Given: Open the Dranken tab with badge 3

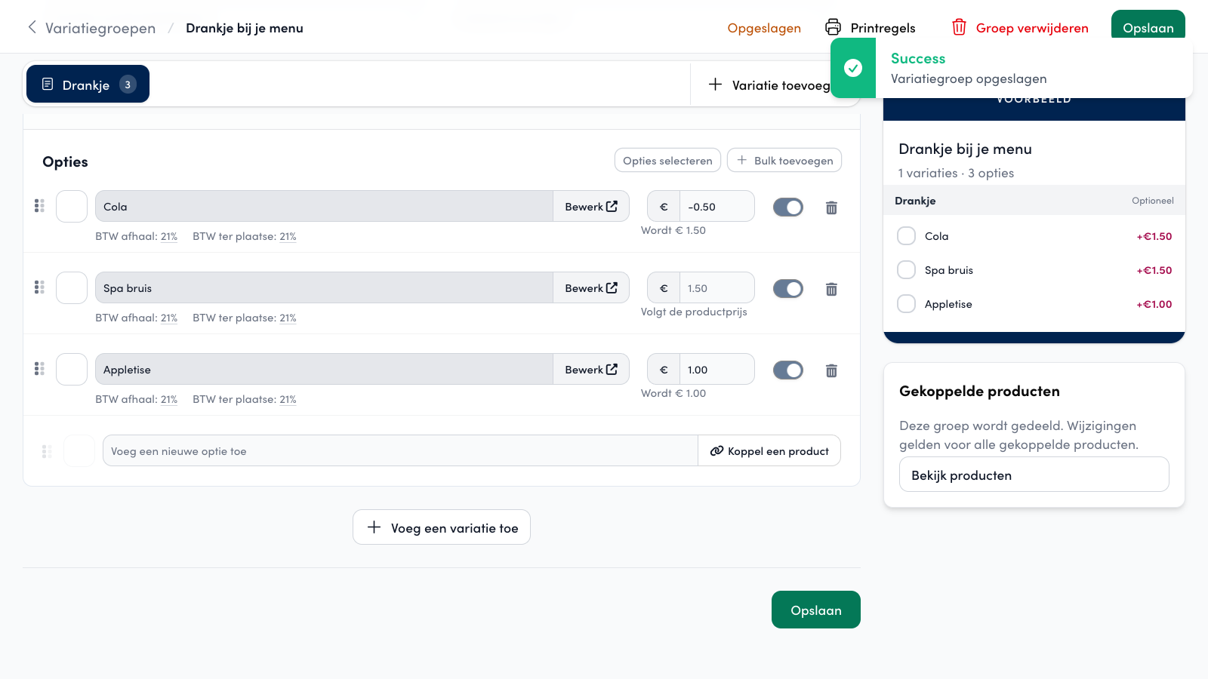Looking at the screenshot, I should click(88, 84).
